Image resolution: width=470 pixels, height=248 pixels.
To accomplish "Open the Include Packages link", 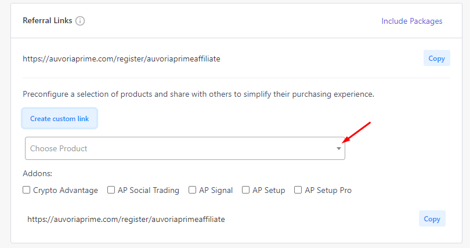I will click(x=412, y=21).
